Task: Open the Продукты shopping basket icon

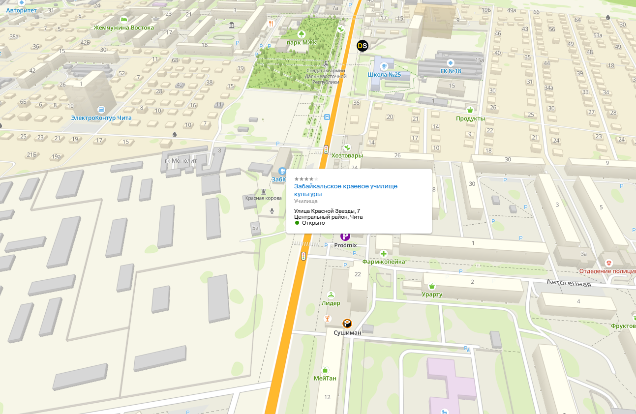Action: [470, 110]
